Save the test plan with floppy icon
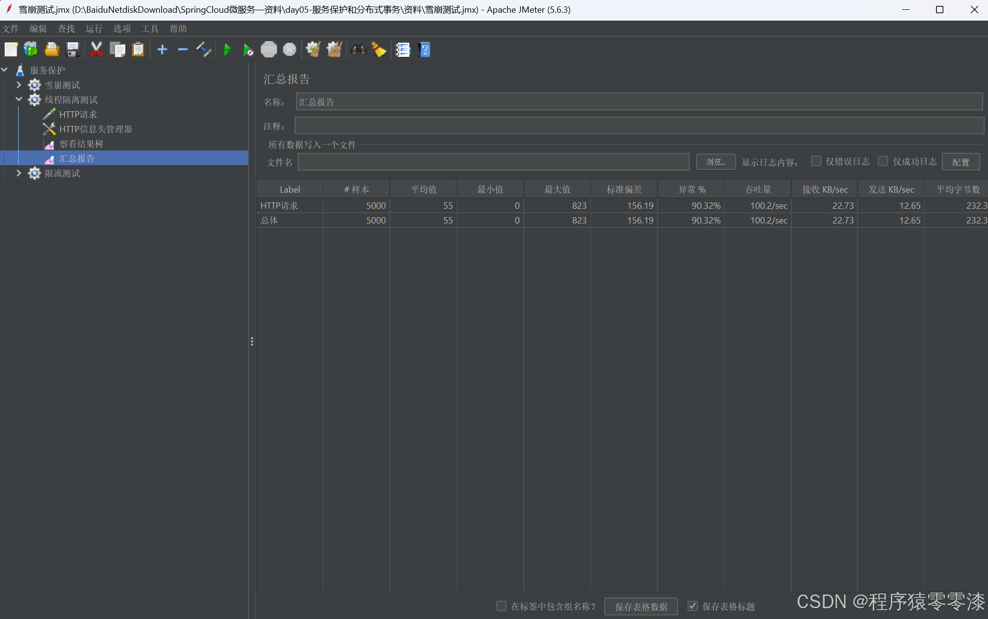This screenshot has width=988, height=619. coord(73,50)
